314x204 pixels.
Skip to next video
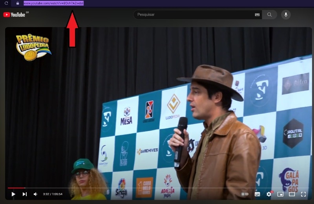tap(25, 194)
